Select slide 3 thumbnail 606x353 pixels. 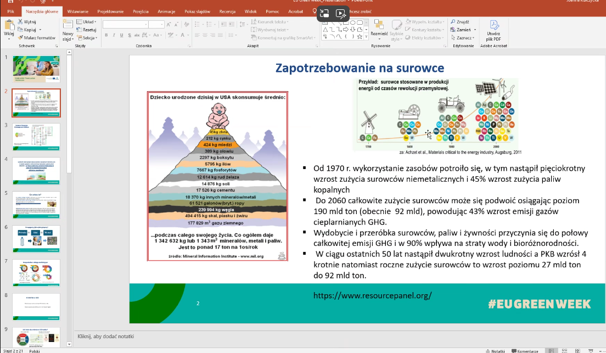[36, 137]
